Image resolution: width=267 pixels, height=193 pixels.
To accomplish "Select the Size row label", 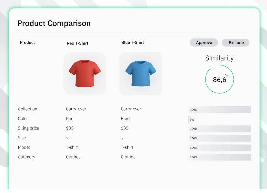I will (22, 138).
